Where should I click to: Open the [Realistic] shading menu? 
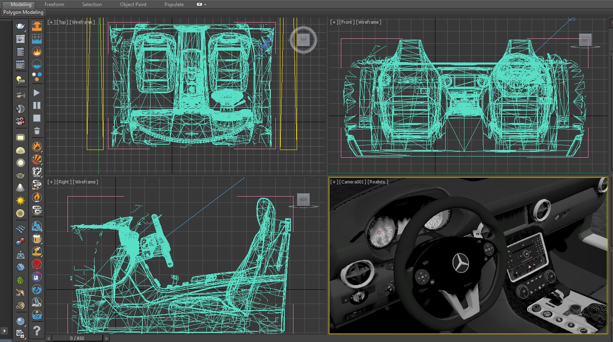pos(378,182)
